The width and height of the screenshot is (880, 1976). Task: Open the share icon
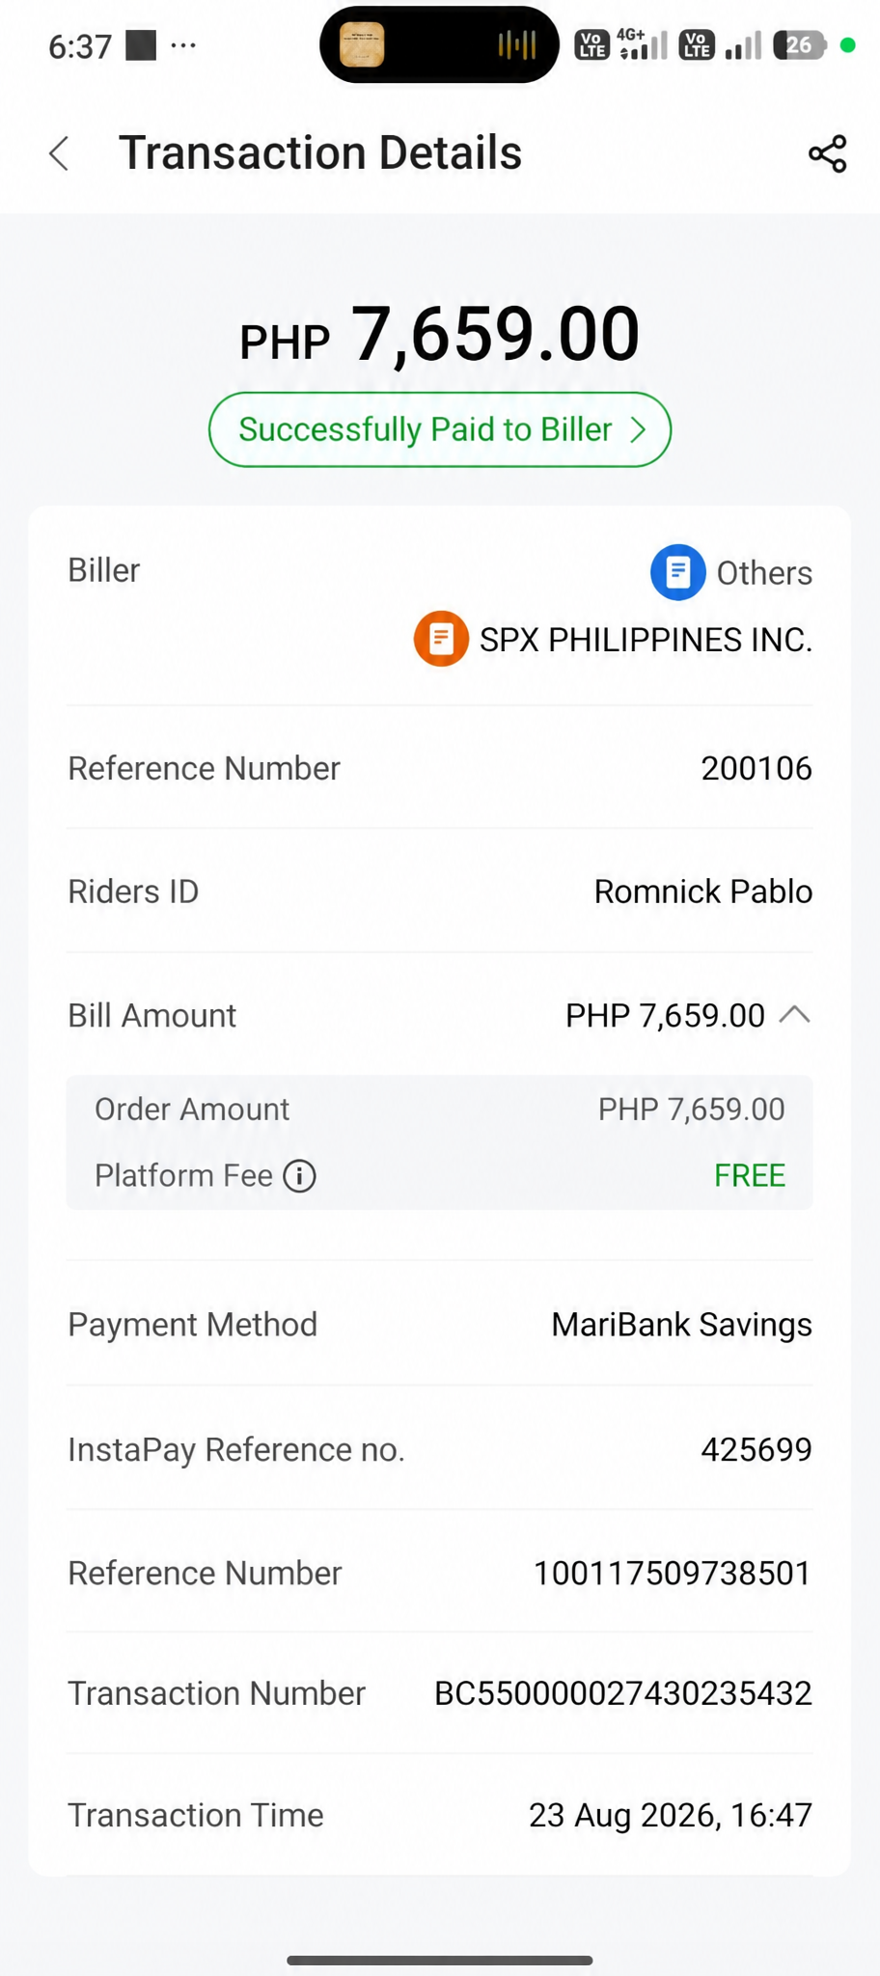[x=827, y=153]
